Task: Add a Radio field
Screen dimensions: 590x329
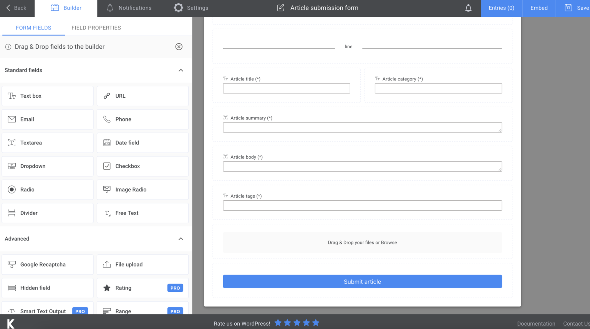Action: (47, 189)
